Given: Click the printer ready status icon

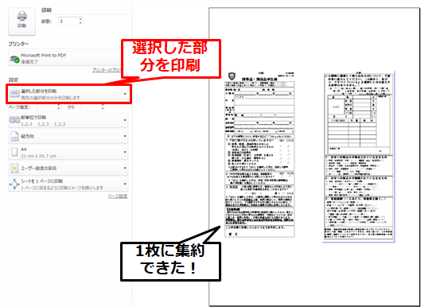Looking at the screenshot, I should (x=14, y=59).
